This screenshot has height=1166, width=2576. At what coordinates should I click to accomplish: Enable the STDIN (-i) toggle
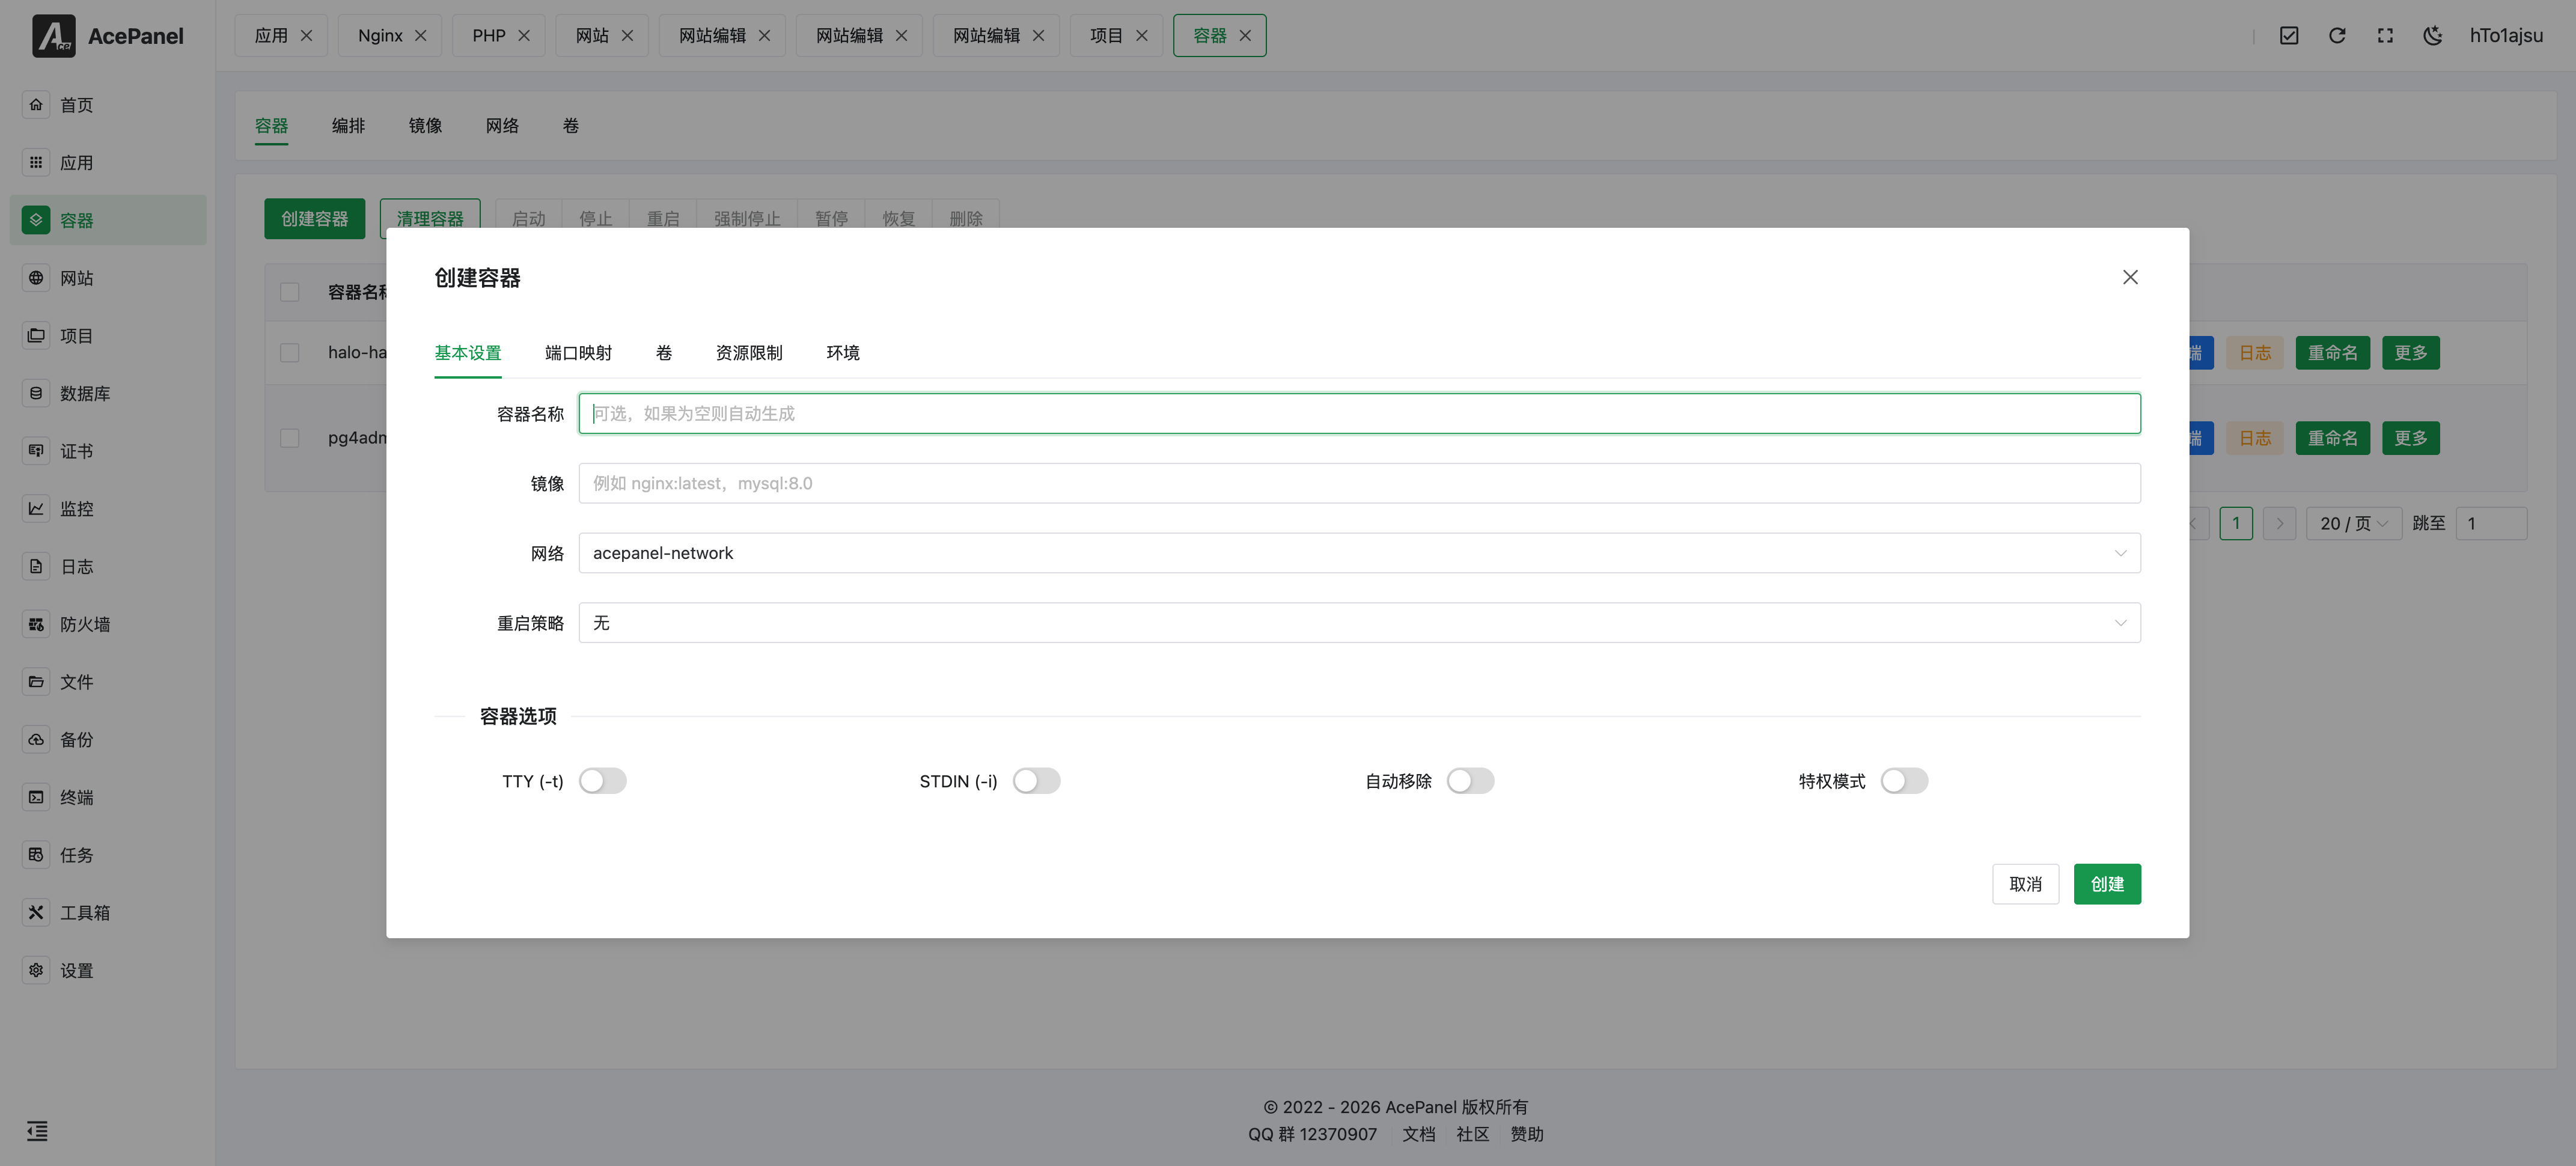click(x=1037, y=780)
